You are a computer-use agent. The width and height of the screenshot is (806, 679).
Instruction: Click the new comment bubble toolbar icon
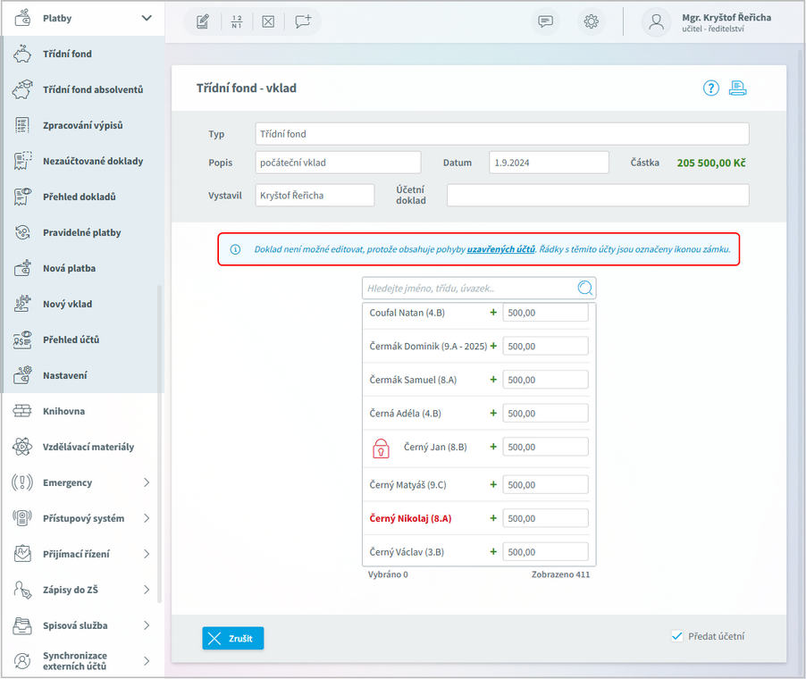(x=303, y=22)
